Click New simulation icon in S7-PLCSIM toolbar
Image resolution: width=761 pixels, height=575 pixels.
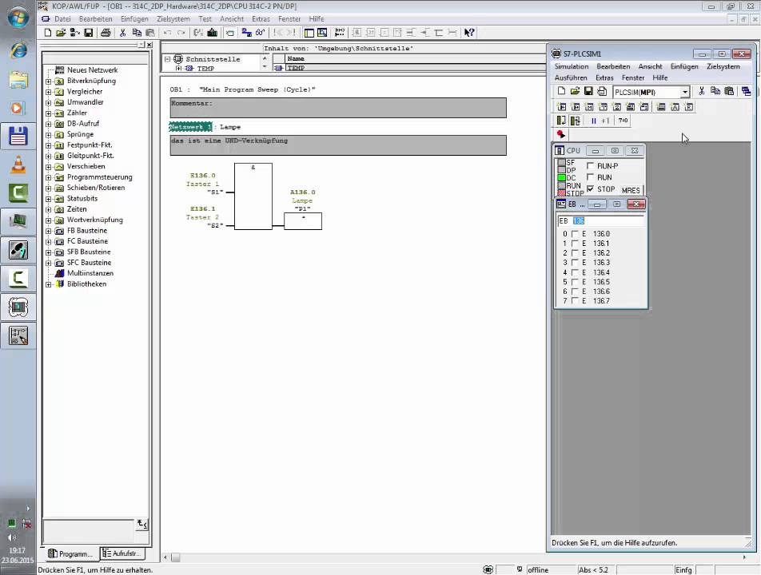(561, 91)
